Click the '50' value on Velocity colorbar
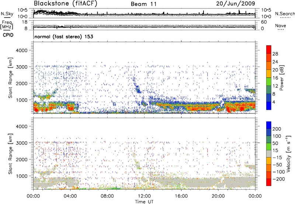Screen dimensions: 295x204 (275, 143)
